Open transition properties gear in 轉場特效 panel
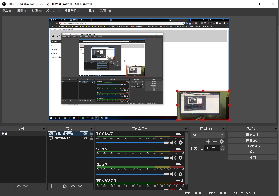279x196 pixels. 222,142
